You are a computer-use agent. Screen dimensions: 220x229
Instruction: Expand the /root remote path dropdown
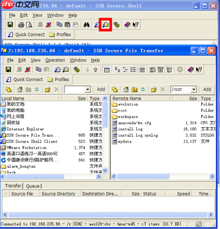(x=194, y=89)
